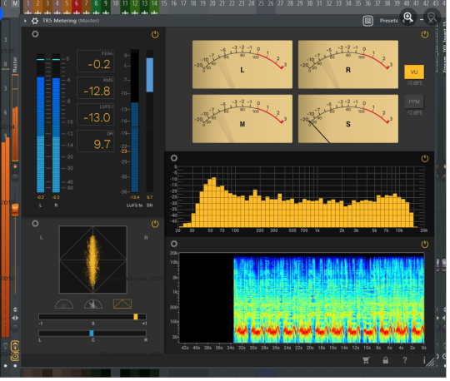This screenshot has width=450, height=381.
Task: Open the Presets menu
Action: click(x=389, y=21)
